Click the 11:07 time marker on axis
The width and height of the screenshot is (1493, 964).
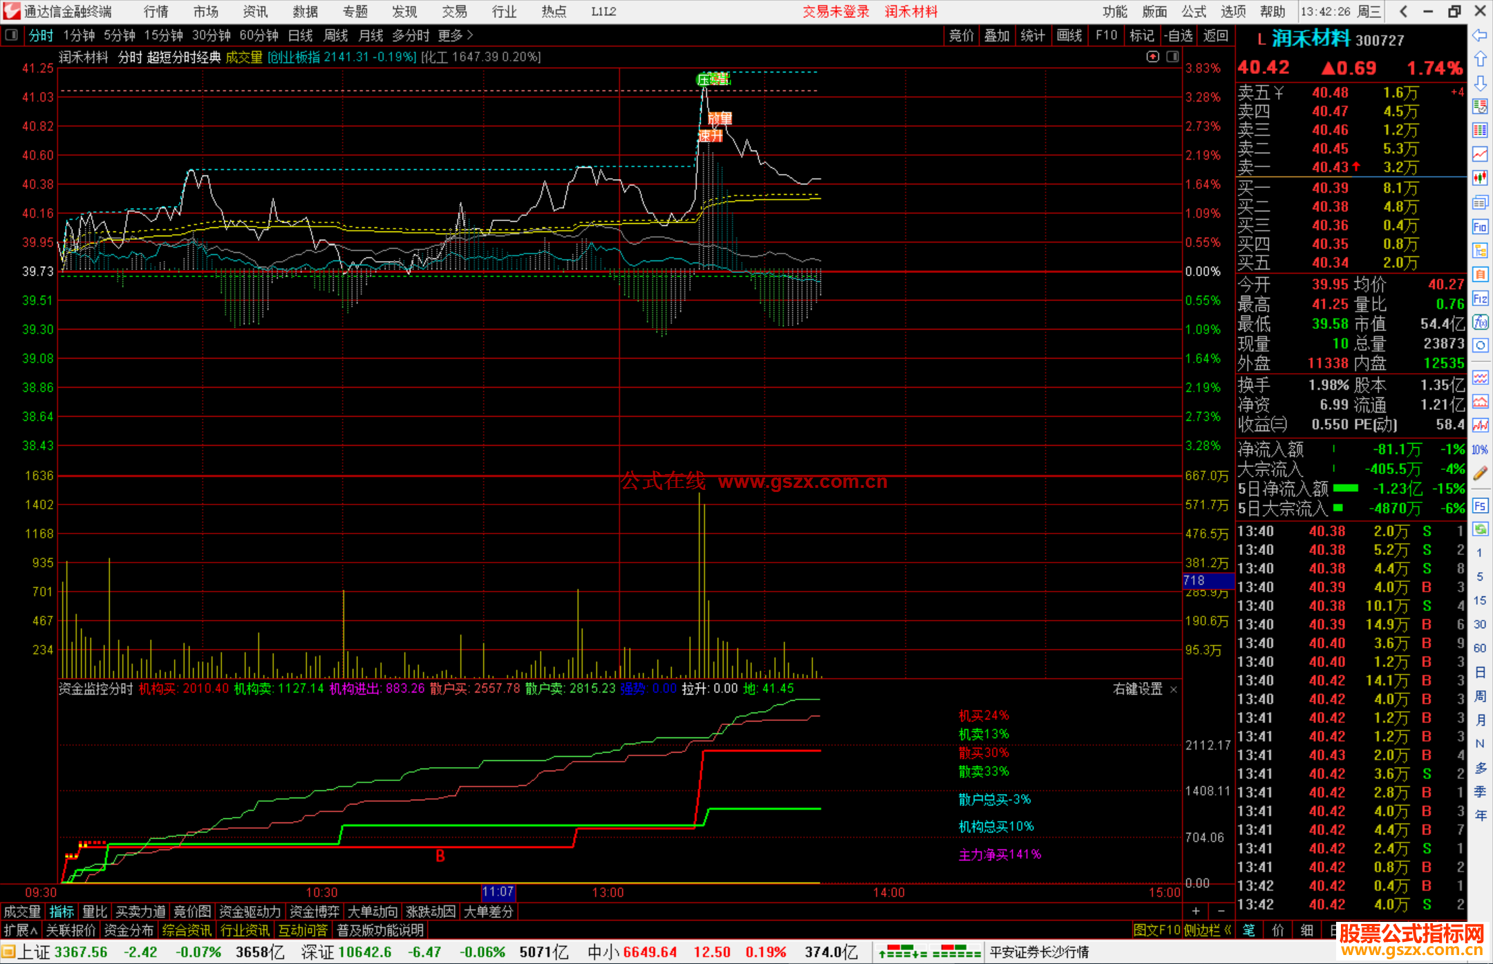coord(498,892)
